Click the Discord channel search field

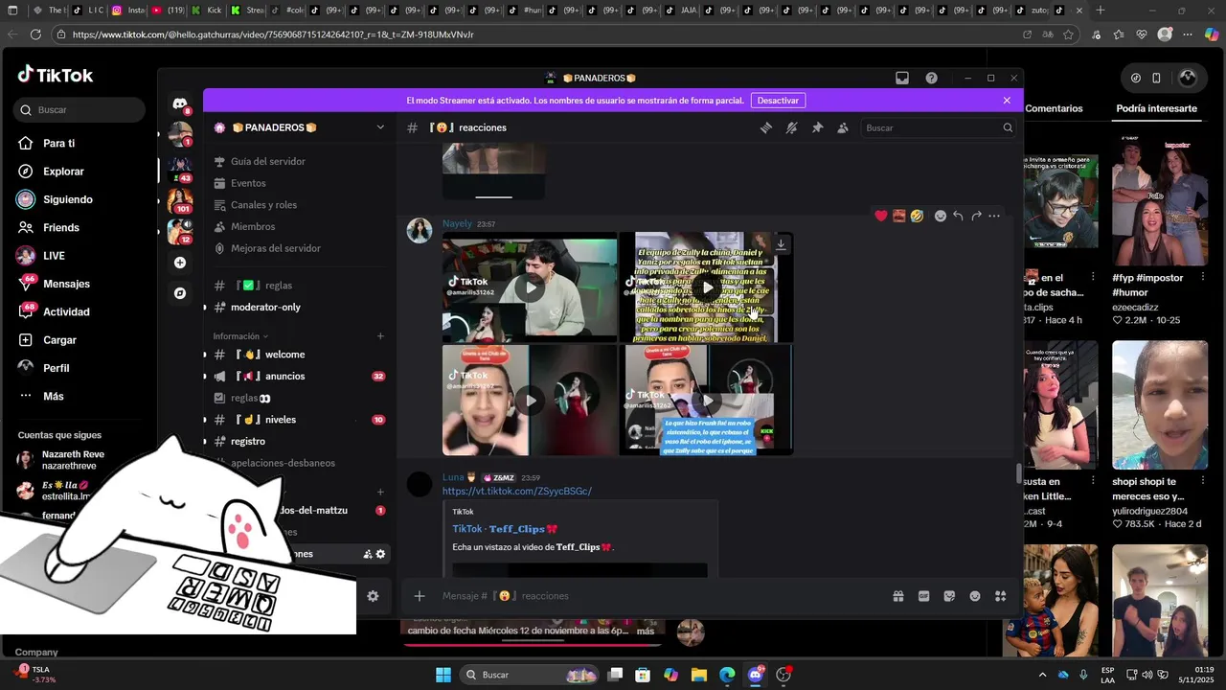(x=938, y=127)
